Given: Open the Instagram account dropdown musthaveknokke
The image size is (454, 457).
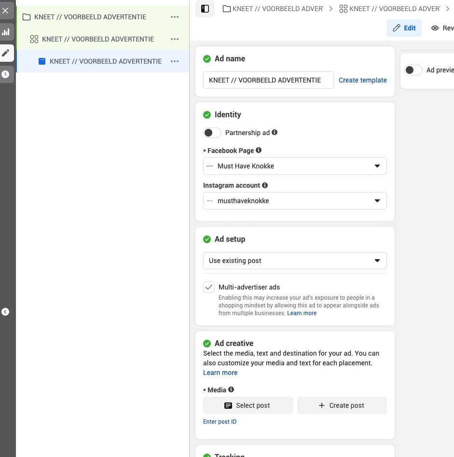Looking at the screenshot, I should (295, 201).
